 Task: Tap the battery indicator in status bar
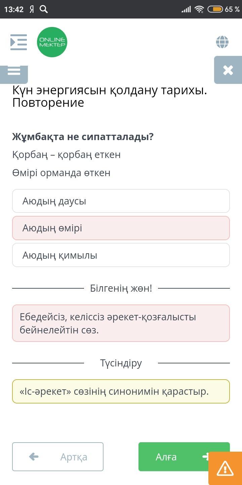click(x=215, y=9)
